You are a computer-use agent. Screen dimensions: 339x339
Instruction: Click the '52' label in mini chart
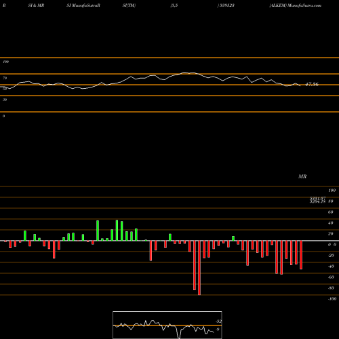click(x=218, y=321)
